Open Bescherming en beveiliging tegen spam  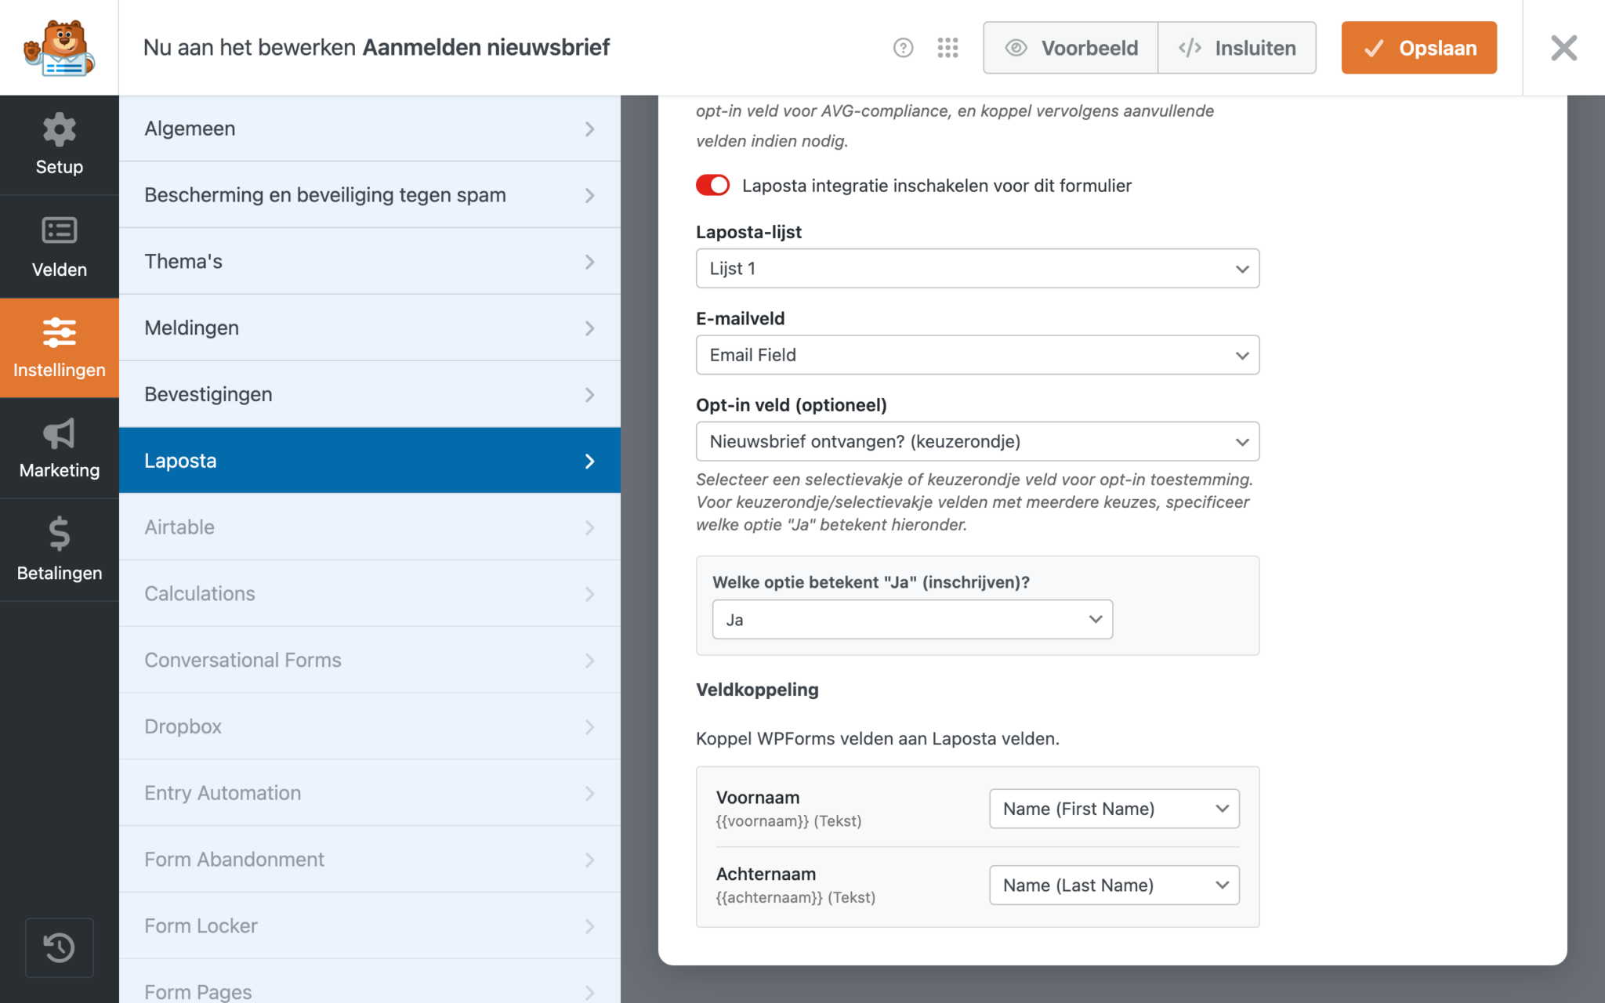pyautogui.click(x=370, y=195)
